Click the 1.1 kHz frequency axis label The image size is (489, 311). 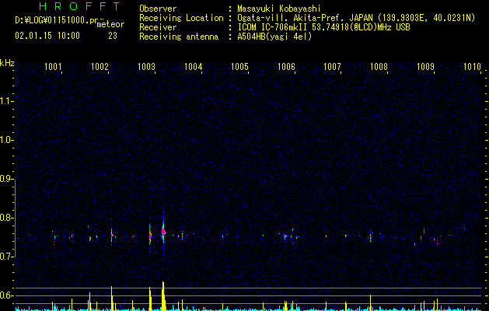pyautogui.click(x=6, y=101)
